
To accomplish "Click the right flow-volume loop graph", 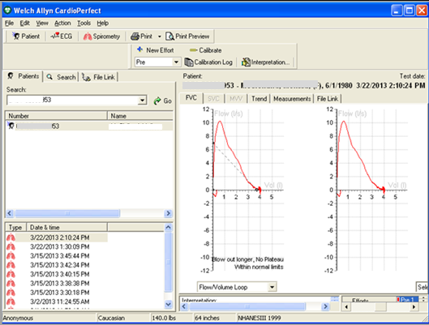I will tap(367, 190).
